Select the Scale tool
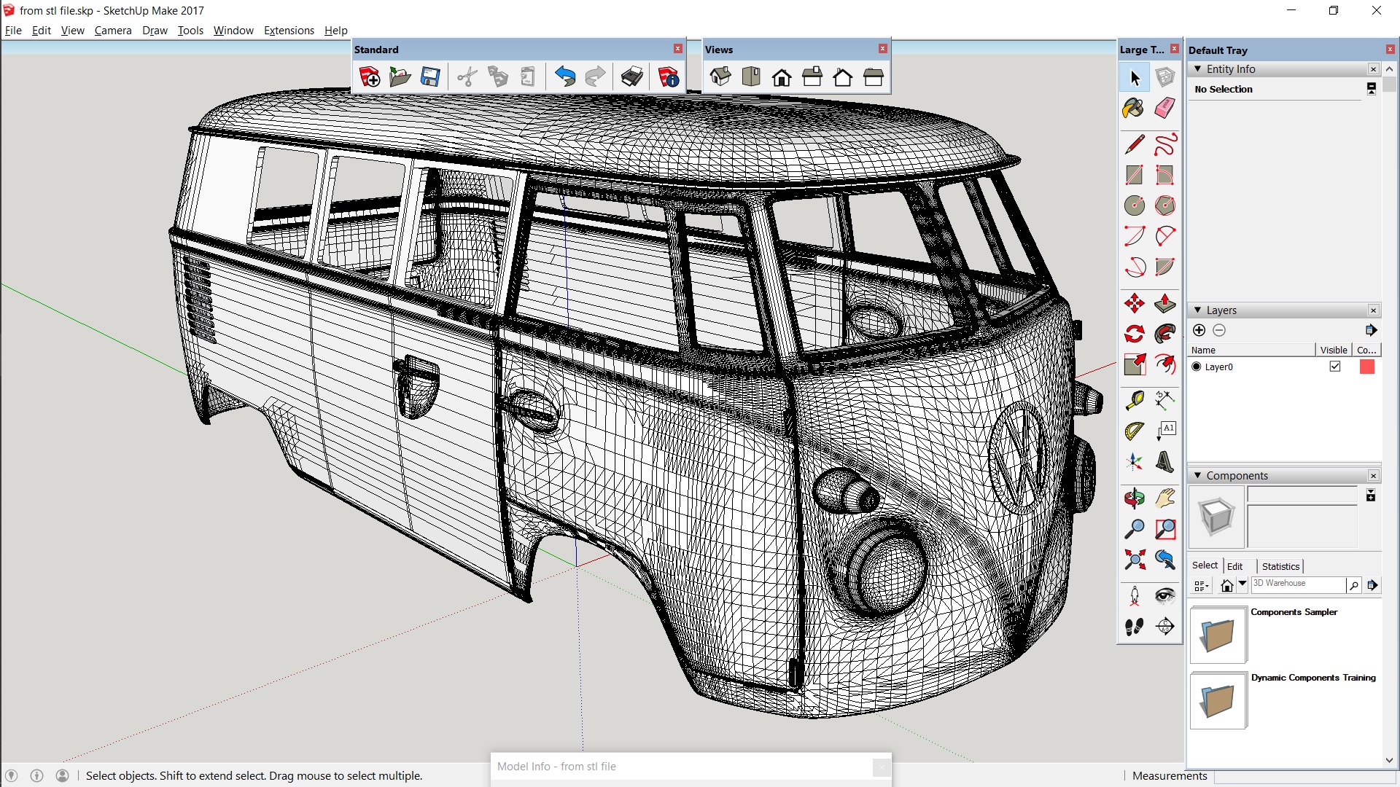Image resolution: width=1400 pixels, height=787 pixels. (1134, 364)
